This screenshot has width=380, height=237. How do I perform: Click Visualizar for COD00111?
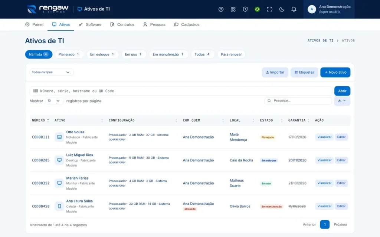point(324,137)
